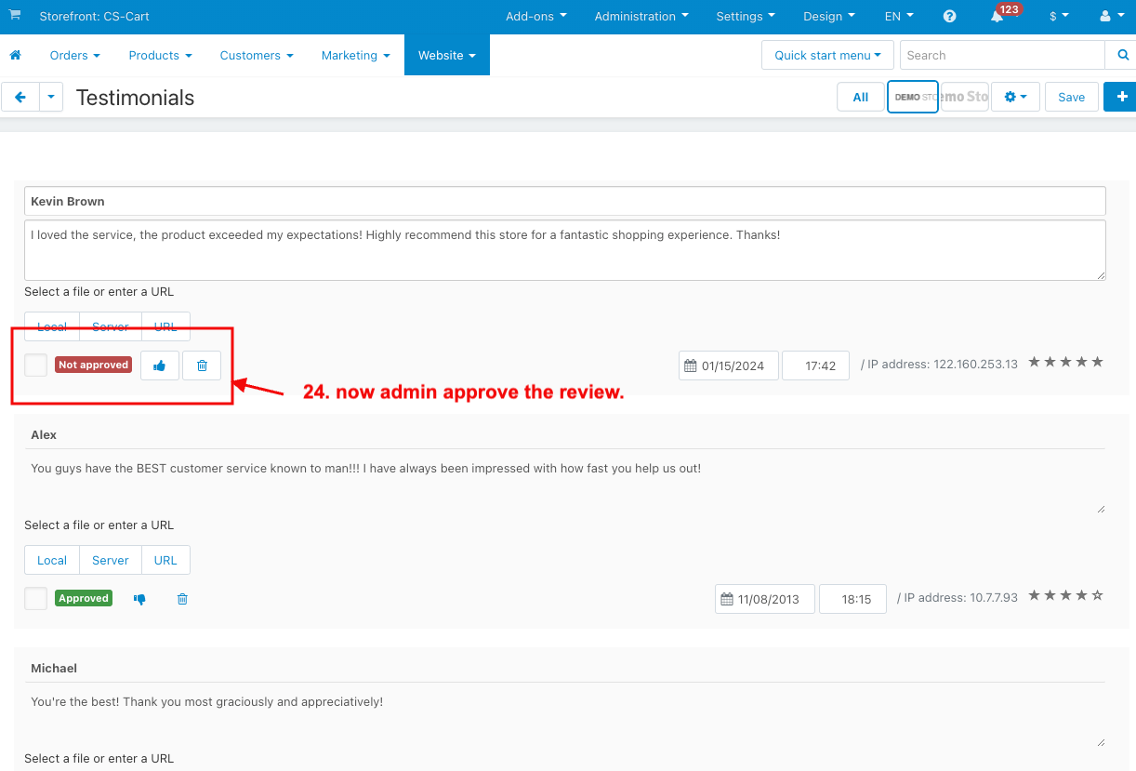The width and height of the screenshot is (1136, 771).
Task: Choose Server file source for Kevin Brown
Action: point(111,326)
